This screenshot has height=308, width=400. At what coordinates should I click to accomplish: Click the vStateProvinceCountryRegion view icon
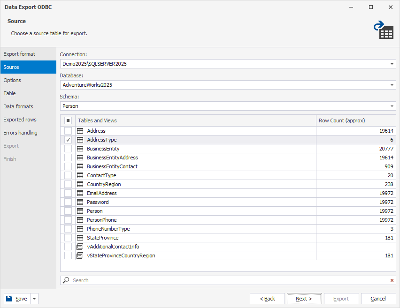(80, 255)
